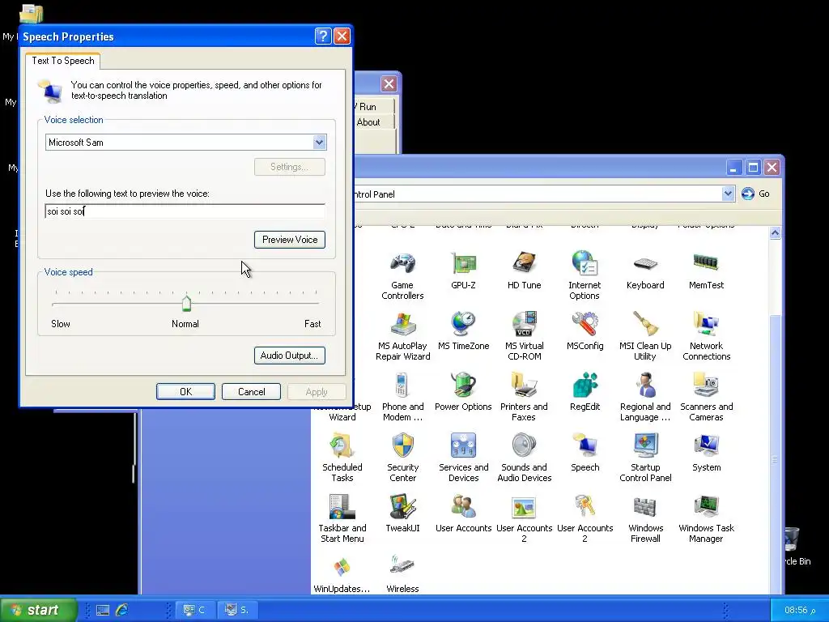Launch RegEdit icon
The image size is (829, 622).
point(585,392)
